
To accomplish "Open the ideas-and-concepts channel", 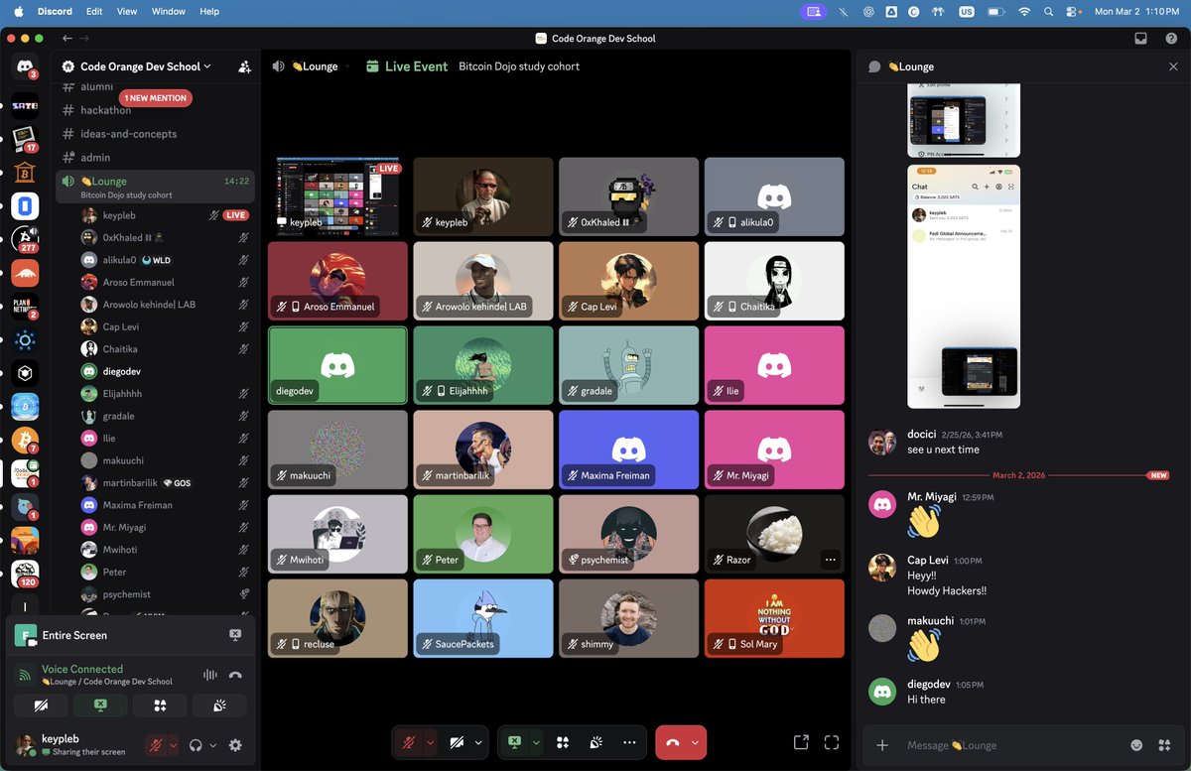I will [x=155, y=134].
